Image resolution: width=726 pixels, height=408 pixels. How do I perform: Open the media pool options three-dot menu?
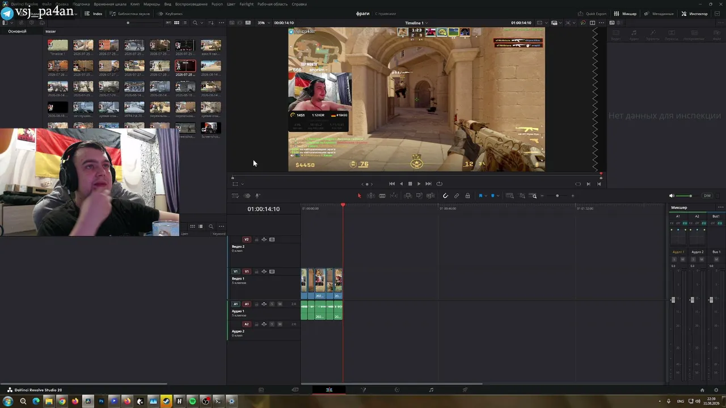(221, 23)
